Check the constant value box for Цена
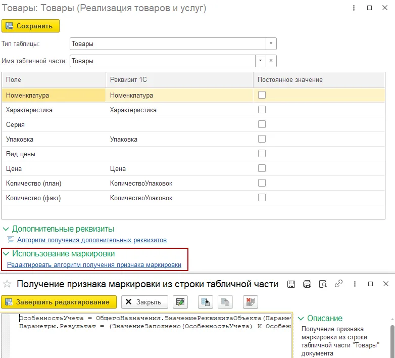The width and height of the screenshot is (395, 358). coord(262,168)
